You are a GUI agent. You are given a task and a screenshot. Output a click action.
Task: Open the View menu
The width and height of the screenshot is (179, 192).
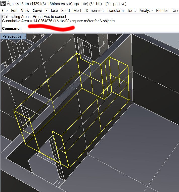click(25, 11)
